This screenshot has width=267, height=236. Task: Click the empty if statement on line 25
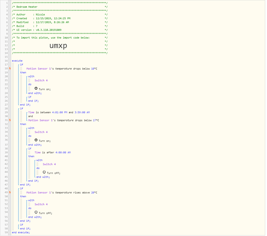[x=30, y=97]
